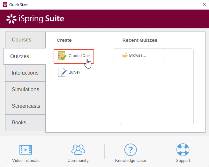Click the Support label
The image size is (209, 167).
pyautogui.click(x=183, y=161)
